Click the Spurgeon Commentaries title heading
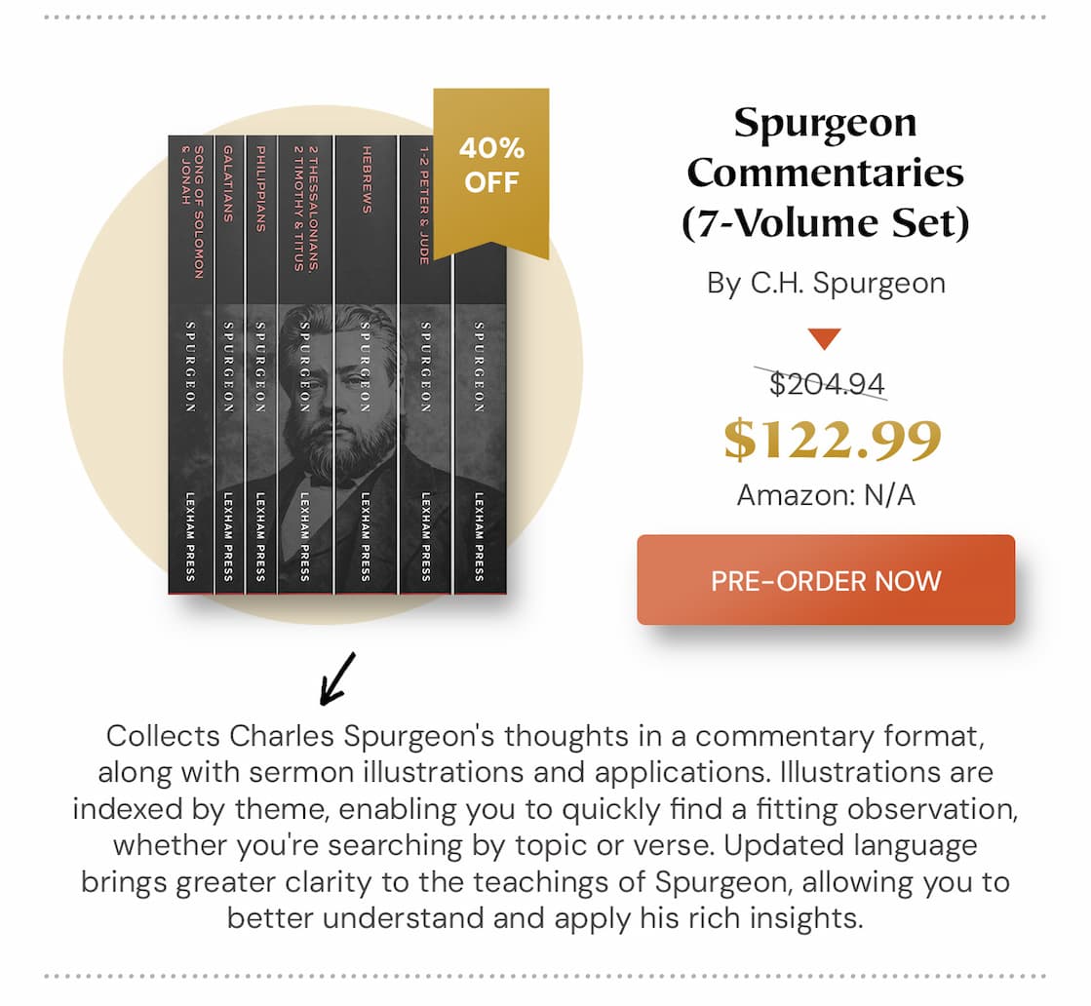This screenshot has height=1006, width=1091. click(826, 171)
